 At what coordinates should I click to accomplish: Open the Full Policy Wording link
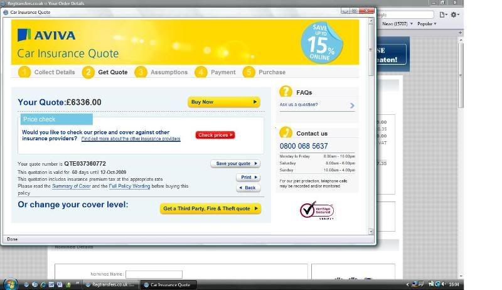pos(129,186)
